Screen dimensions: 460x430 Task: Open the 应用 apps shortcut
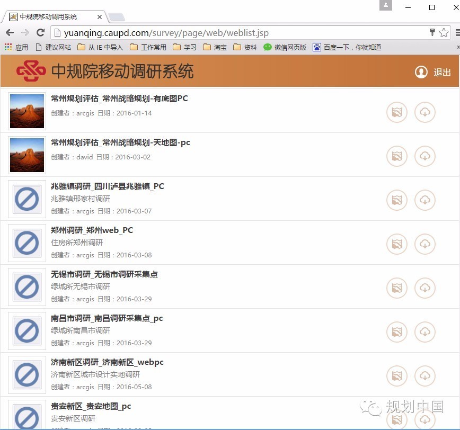16,47
